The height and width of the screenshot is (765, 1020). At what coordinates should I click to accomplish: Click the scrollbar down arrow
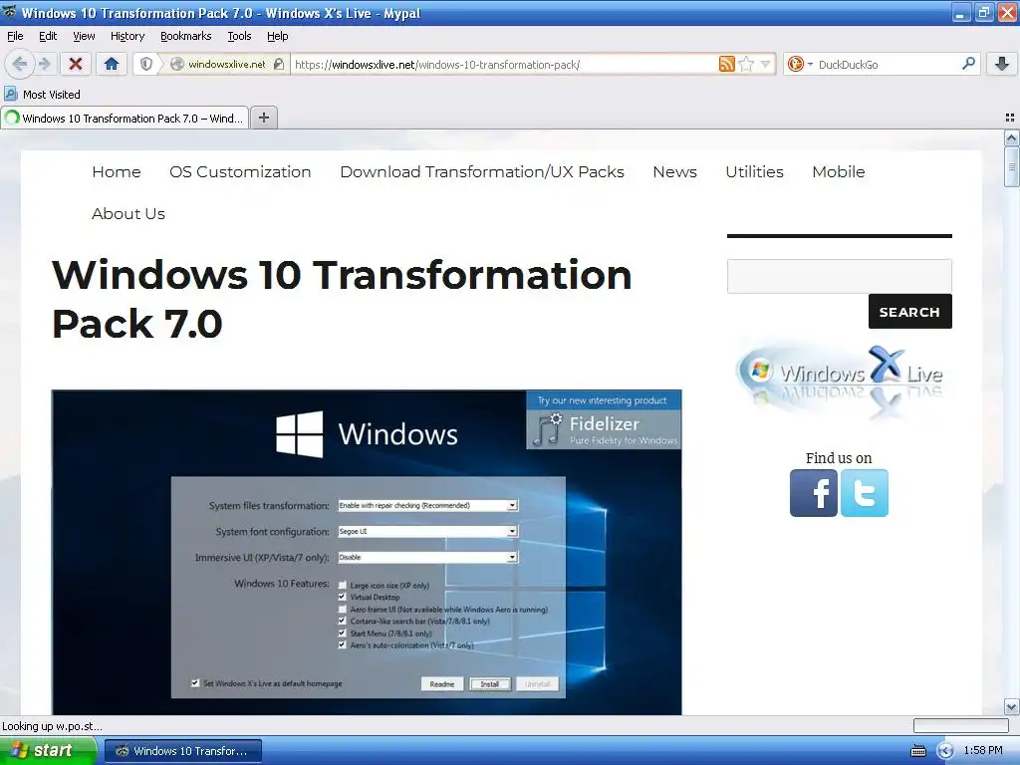(1012, 706)
